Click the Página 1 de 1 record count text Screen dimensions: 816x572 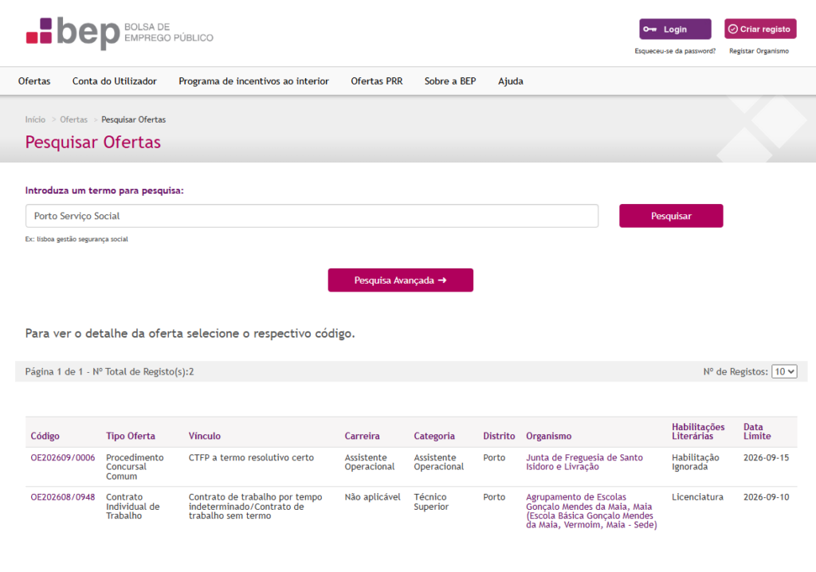(109, 371)
